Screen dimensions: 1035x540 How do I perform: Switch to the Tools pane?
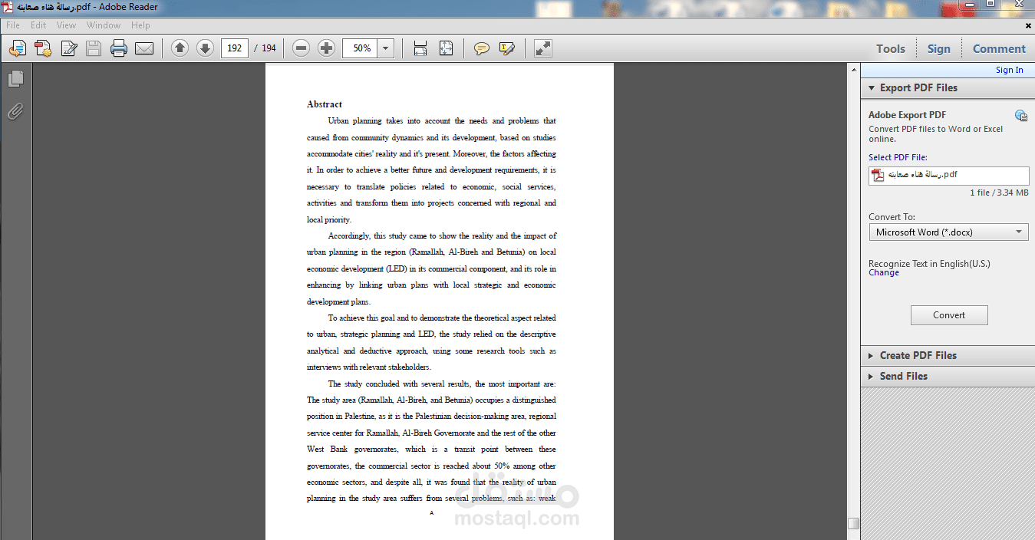click(891, 48)
